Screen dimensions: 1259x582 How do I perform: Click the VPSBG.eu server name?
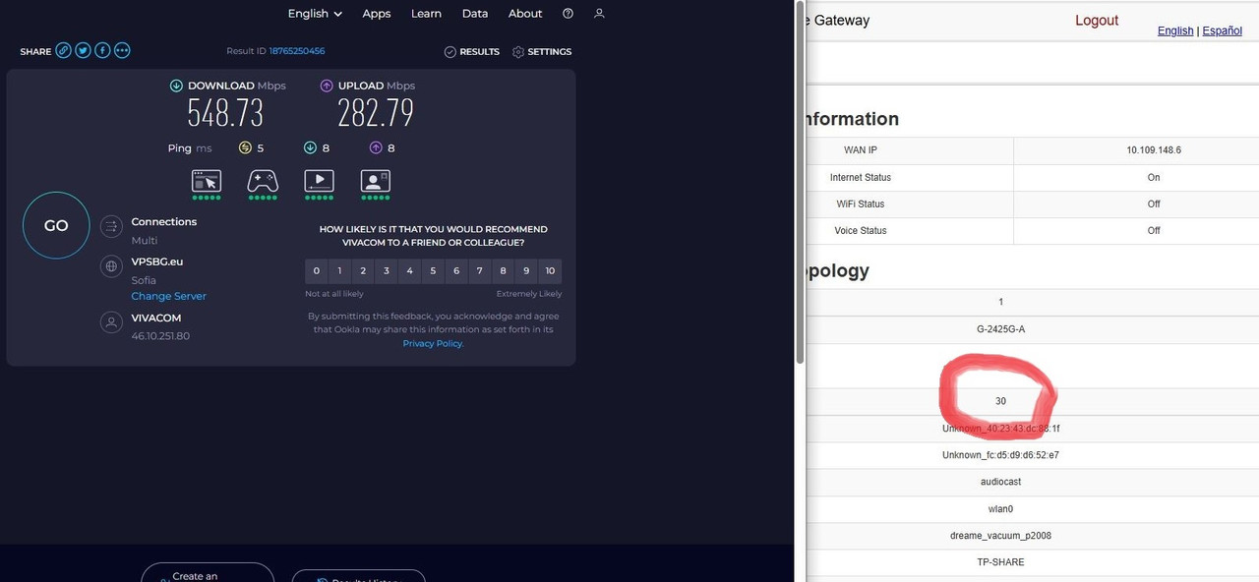coord(157,262)
